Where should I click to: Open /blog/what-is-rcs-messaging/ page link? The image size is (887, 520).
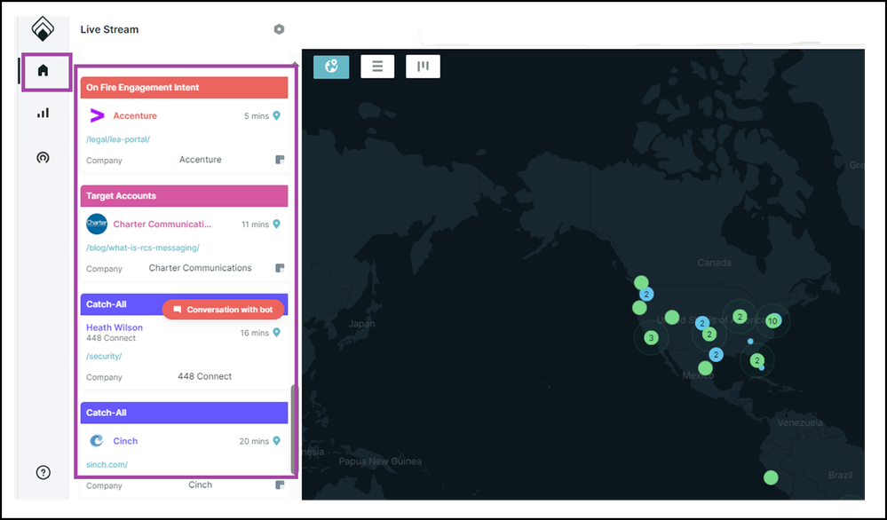click(x=143, y=248)
